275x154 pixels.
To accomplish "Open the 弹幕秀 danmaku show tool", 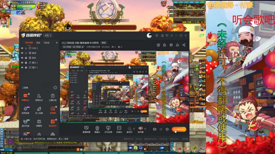I will pos(39,123).
